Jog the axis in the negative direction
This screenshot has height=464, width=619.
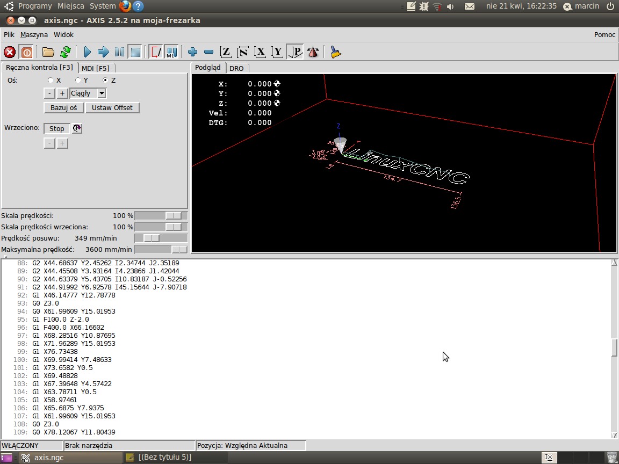point(49,93)
